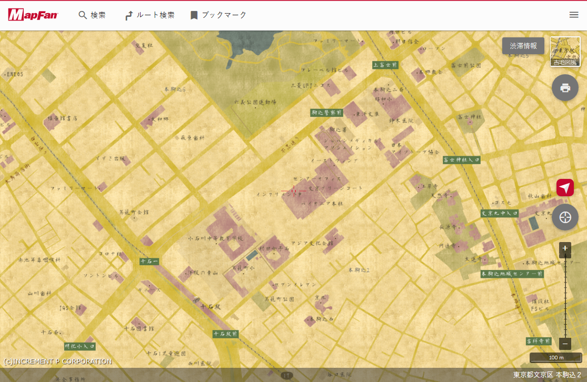Switch map style via 古地図風 thumbnail
This screenshot has width=587, height=382.
point(565,52)
